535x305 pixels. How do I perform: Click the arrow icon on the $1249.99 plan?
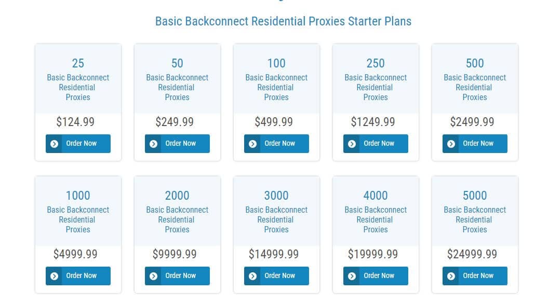[352, 144]
